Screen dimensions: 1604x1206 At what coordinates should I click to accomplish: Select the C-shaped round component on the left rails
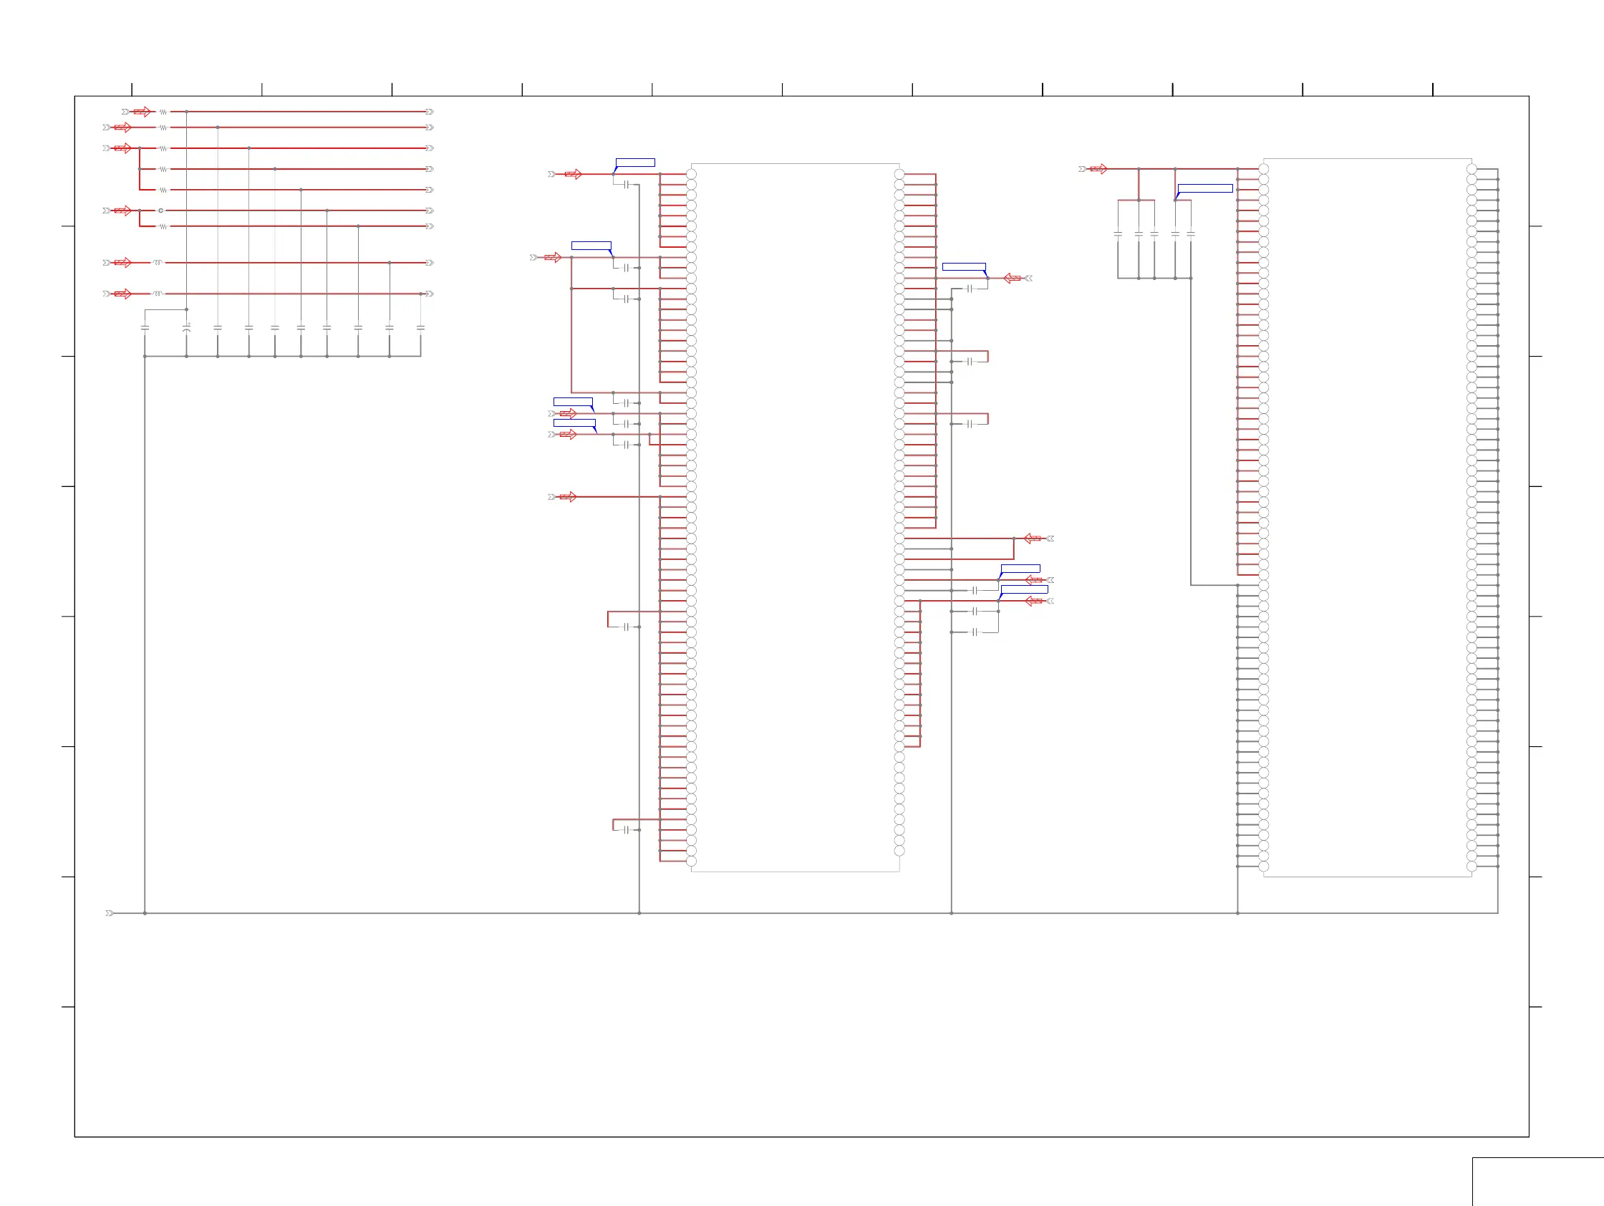(x=161, y=211)
